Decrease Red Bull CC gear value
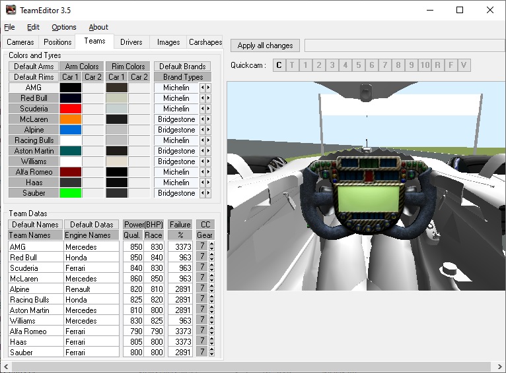The height and width of the screenshot is (373, 506). click(211, 260)
